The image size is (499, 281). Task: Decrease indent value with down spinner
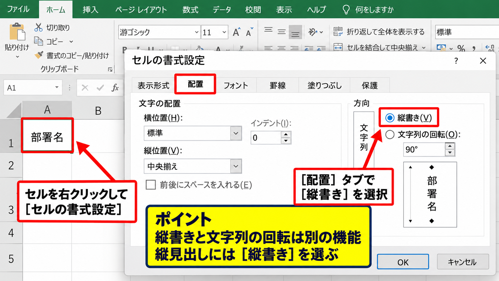click(286, 141)
